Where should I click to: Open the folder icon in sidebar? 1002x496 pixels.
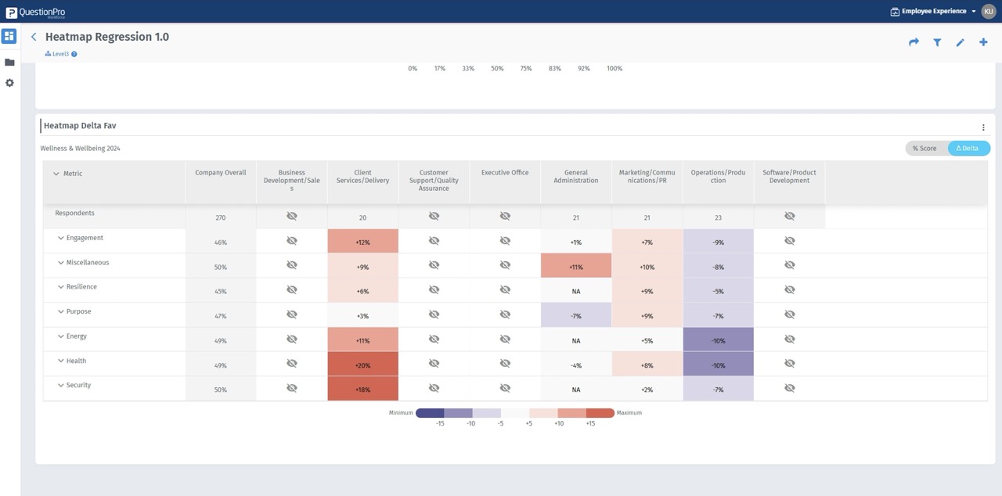pos(9,63)
